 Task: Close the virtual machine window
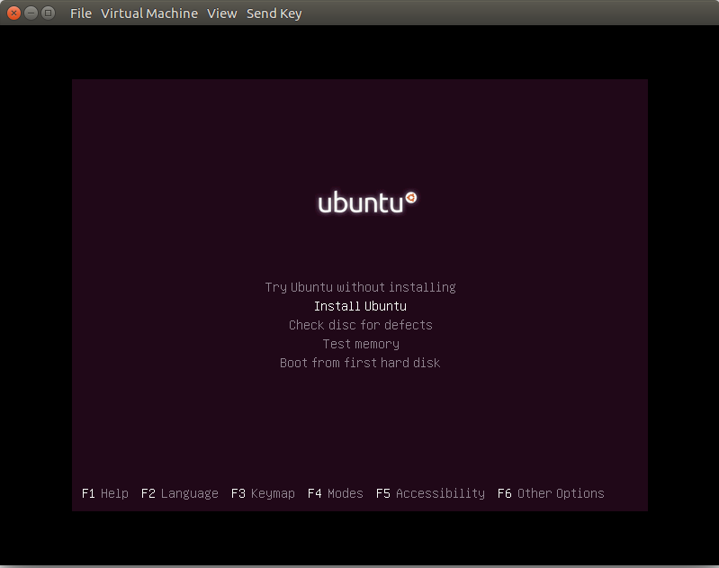[x=13, y=13]
